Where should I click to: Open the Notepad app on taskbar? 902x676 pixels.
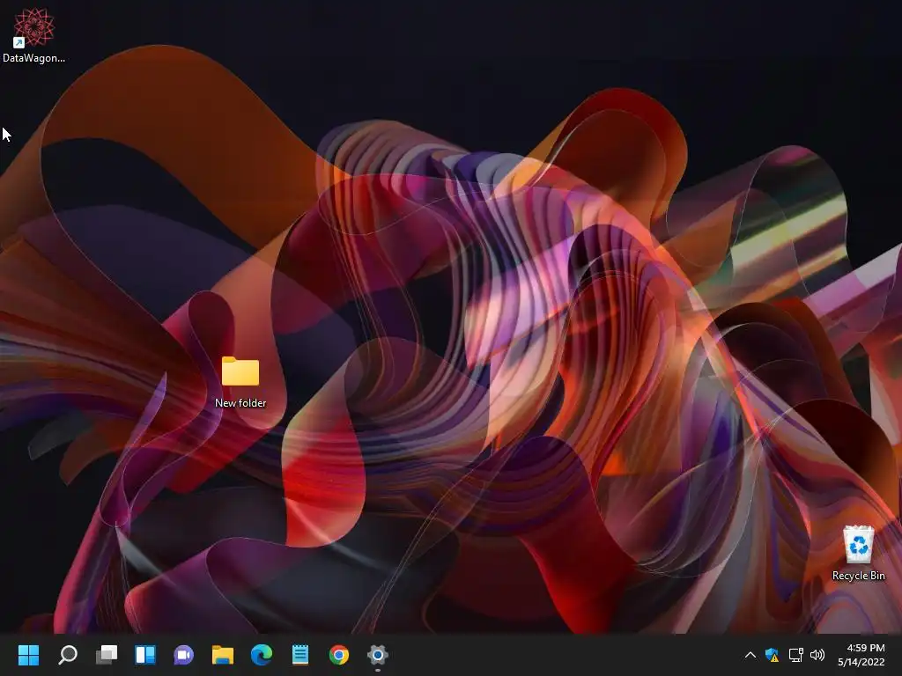300,654
